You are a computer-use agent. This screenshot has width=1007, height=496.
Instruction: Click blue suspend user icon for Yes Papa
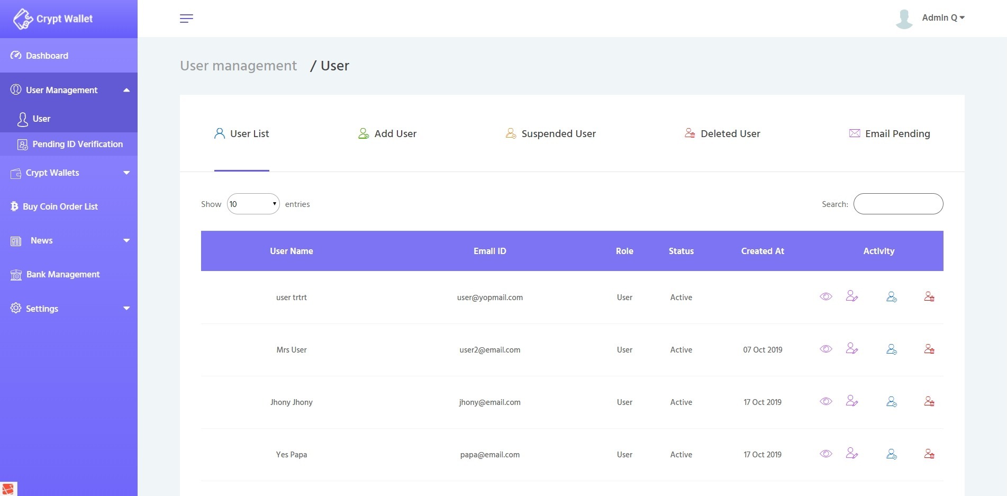891,454
